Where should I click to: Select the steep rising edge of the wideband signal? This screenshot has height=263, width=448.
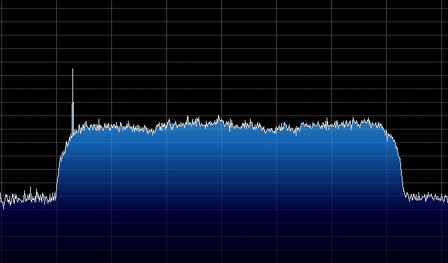[x=60, y=165]
